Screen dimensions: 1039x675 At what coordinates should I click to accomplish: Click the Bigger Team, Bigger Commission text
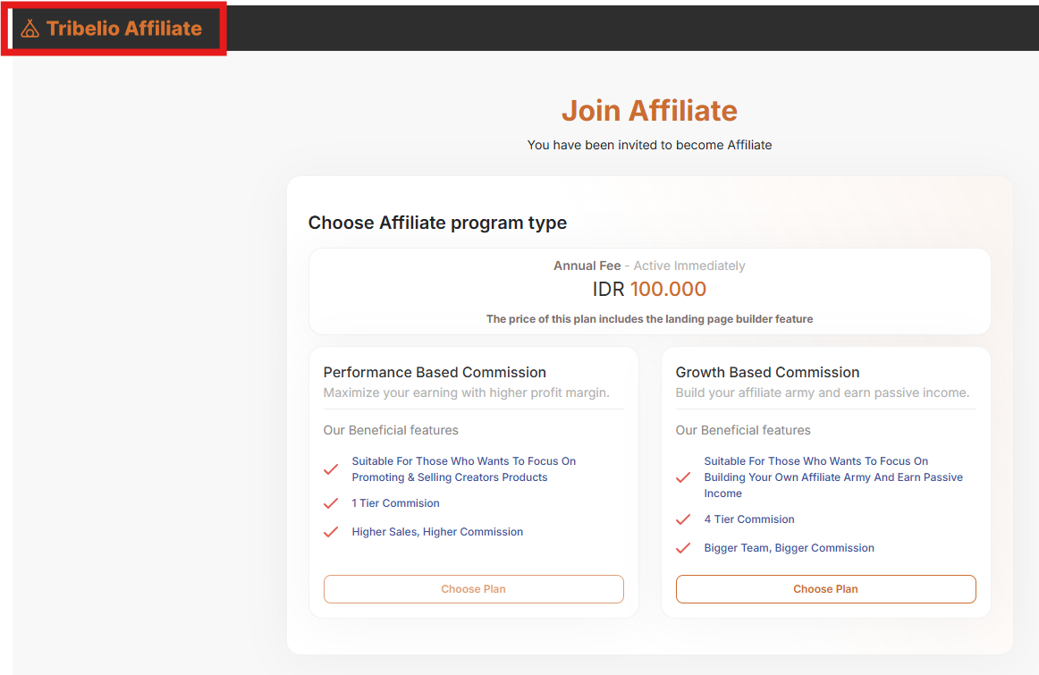point(789,548)
